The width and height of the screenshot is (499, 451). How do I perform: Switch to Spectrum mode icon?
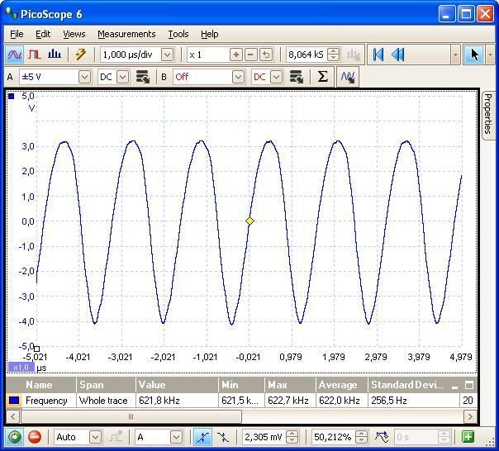[55, 55]
